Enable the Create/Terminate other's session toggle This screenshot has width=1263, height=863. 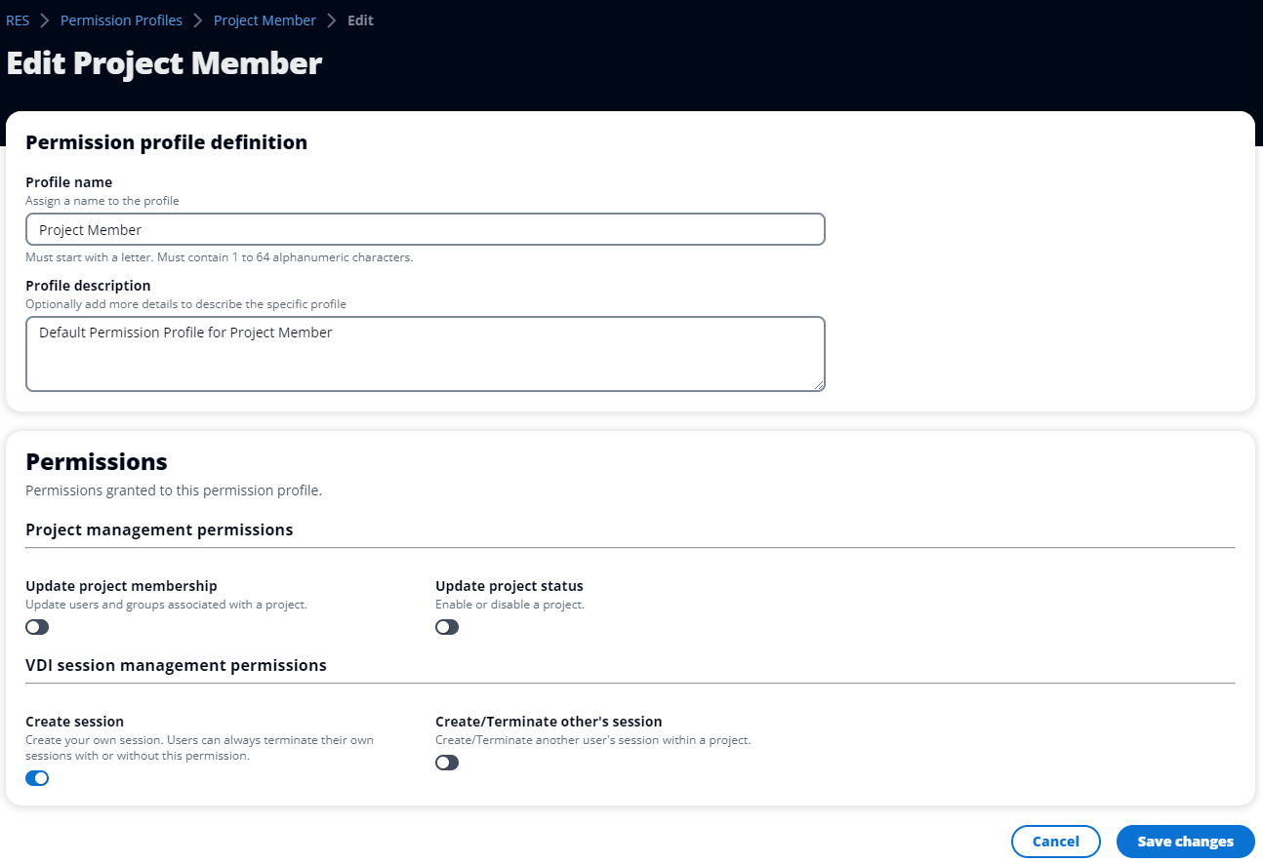click(x=447, y=762)
